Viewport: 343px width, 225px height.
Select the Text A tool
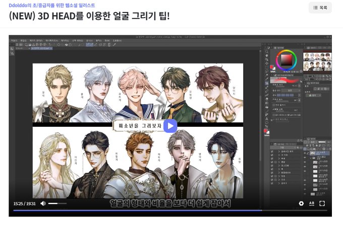[267, 119]
